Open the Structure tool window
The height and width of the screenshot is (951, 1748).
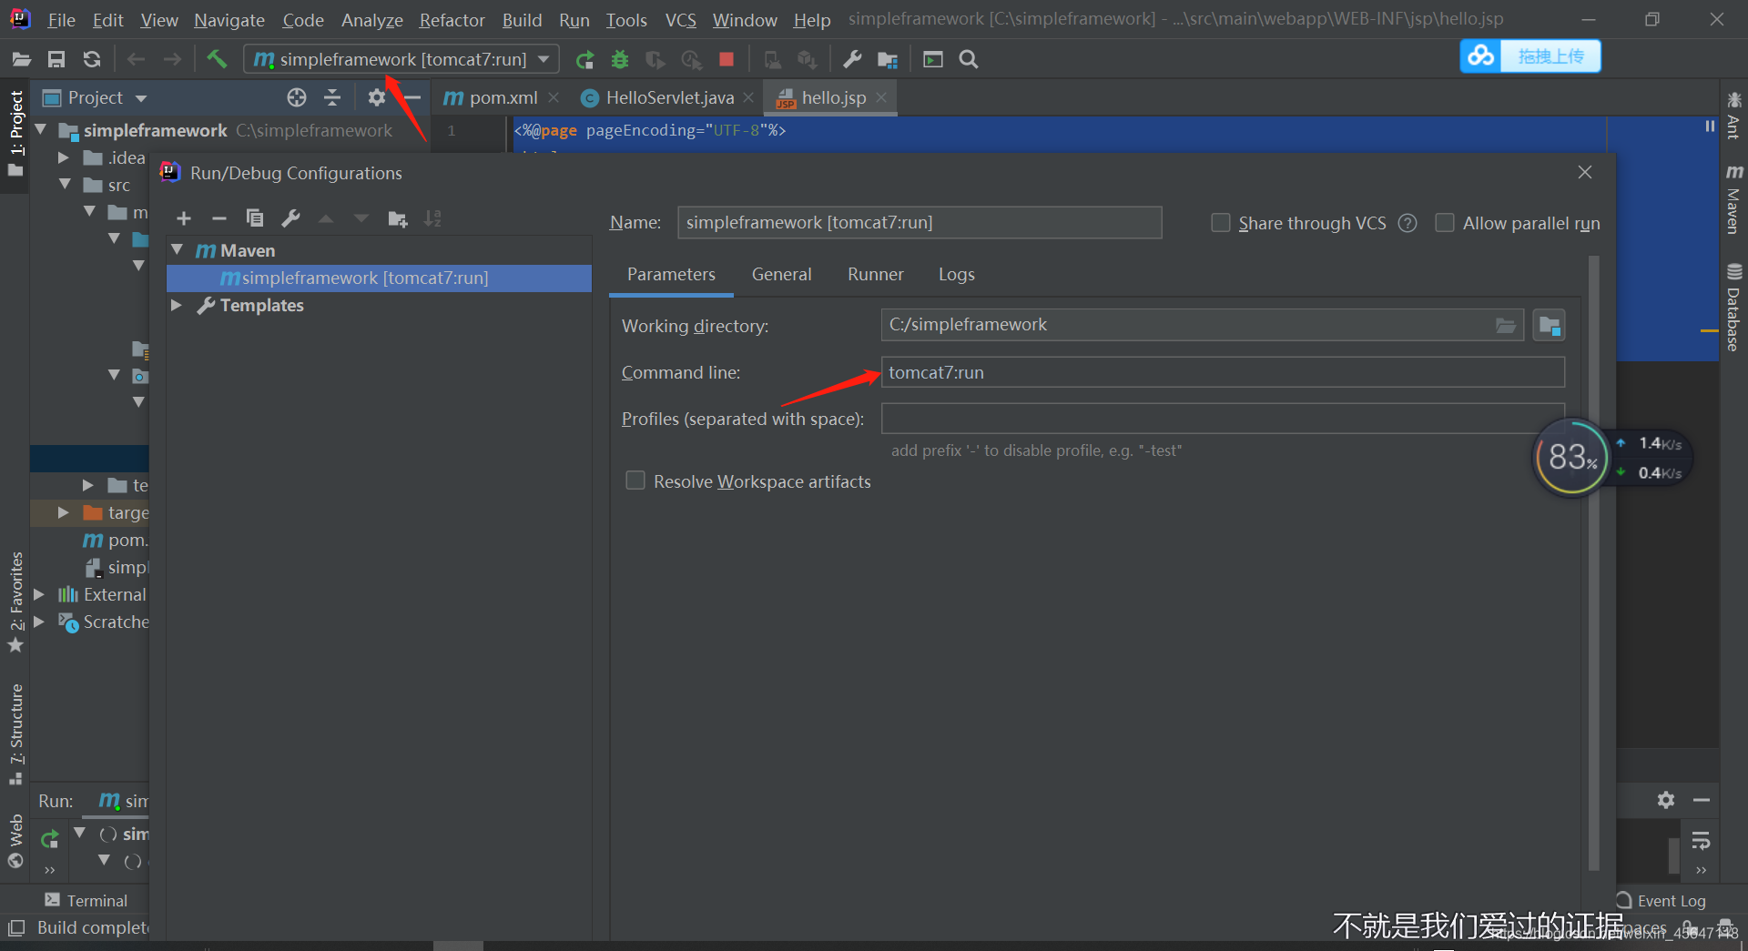(x=15, y=733)
